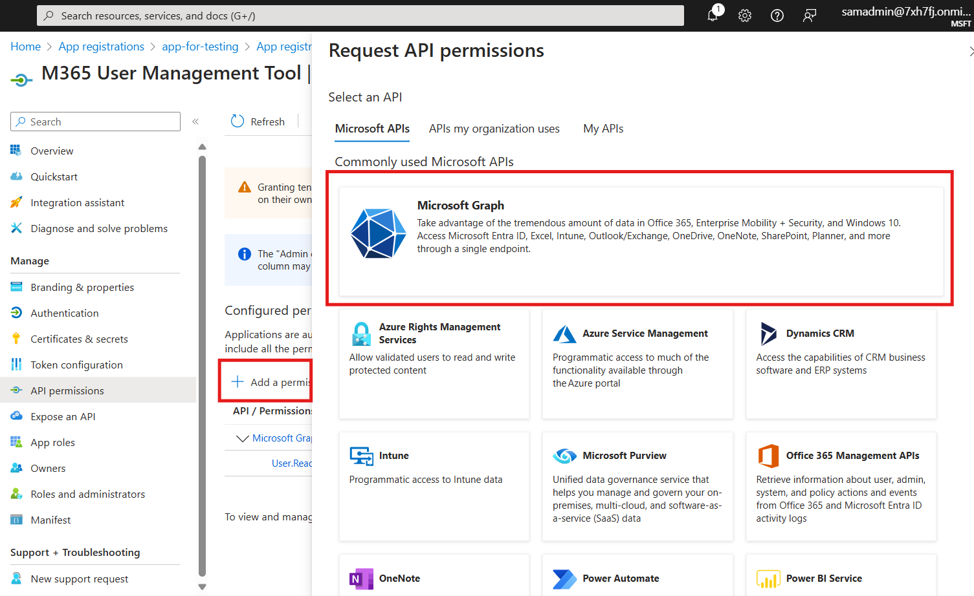Go to App registrations breadcrumb link
Screen dimensions: 974x596
102,47
